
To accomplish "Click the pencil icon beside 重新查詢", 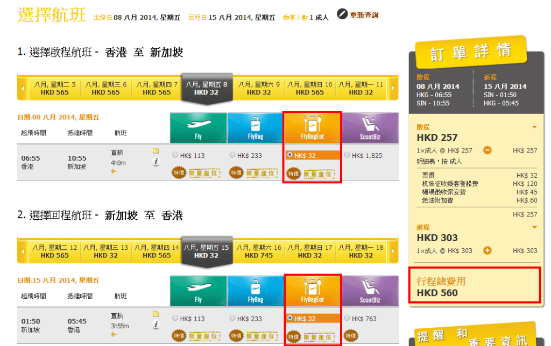I will [342, 14].
